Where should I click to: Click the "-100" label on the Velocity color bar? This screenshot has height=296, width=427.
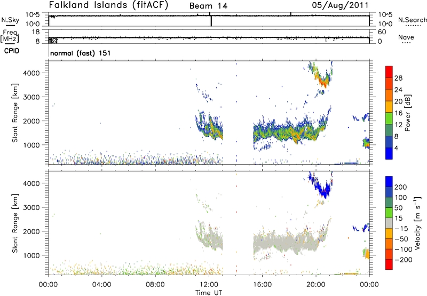point(404,250)
